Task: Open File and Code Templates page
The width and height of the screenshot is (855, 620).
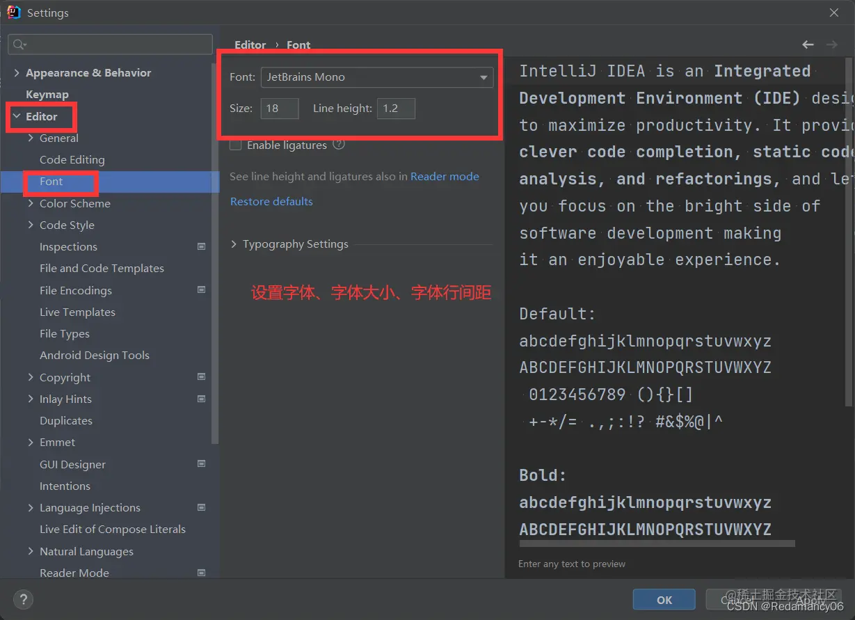Action: (x=102, y=268)
